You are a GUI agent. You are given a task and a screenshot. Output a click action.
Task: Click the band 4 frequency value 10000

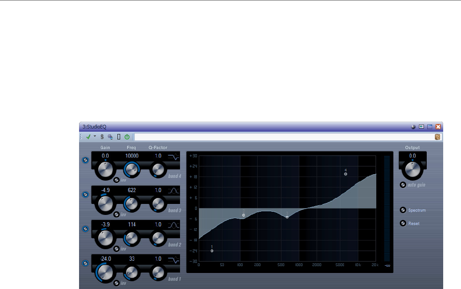pos(132,156)
